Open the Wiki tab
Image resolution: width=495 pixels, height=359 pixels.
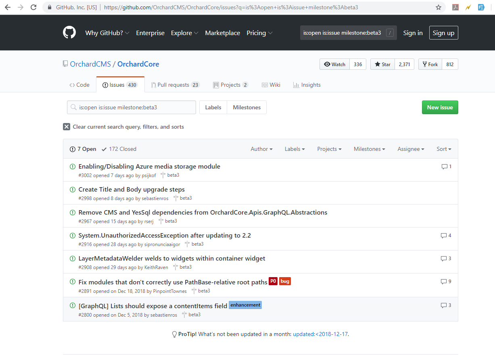271,85
